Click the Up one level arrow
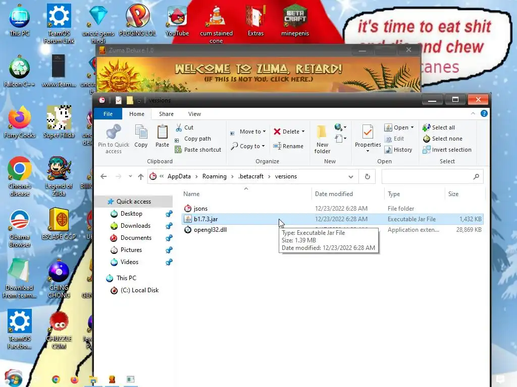This screenshot has width=517, height=387. point(141,177)
